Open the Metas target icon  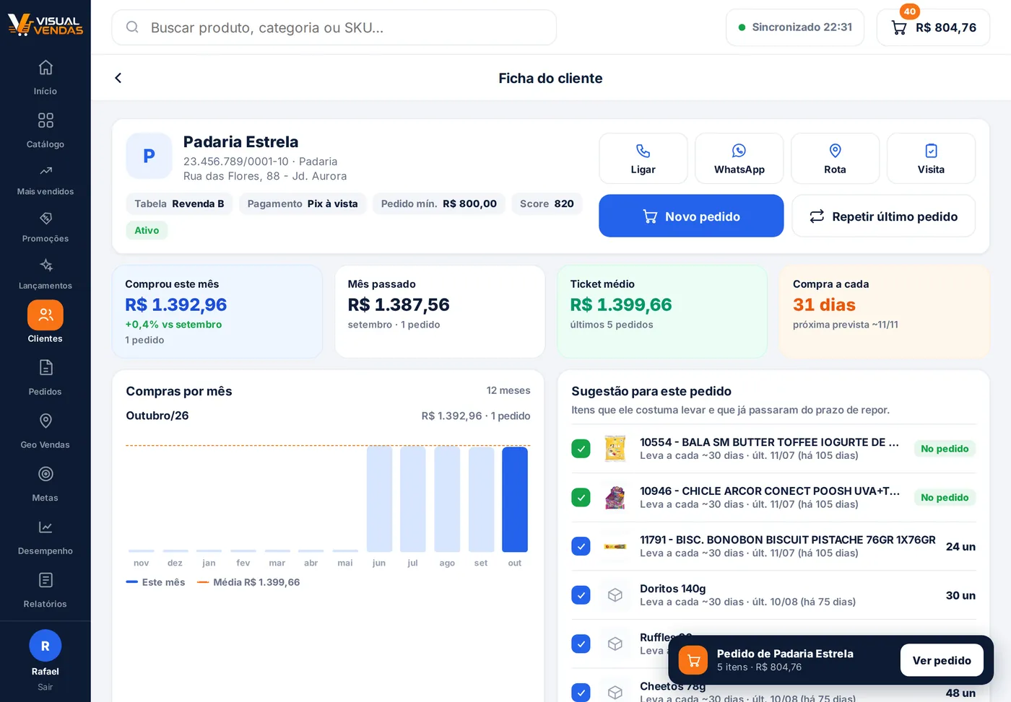click(x=45, y=474)
